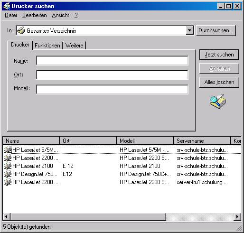Click the '5 Objekt(e) gefunden' status text
Image resolution: width=244 pixels, height=233 pixels.
27,227
